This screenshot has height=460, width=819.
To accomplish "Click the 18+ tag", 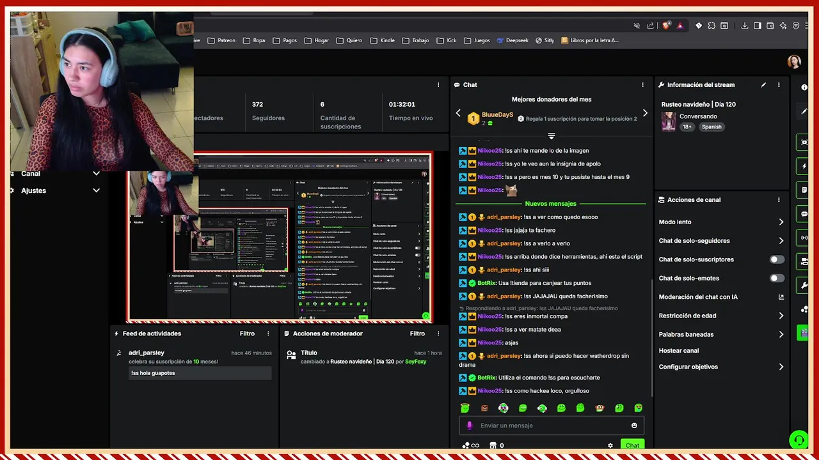I will [687, 126].
